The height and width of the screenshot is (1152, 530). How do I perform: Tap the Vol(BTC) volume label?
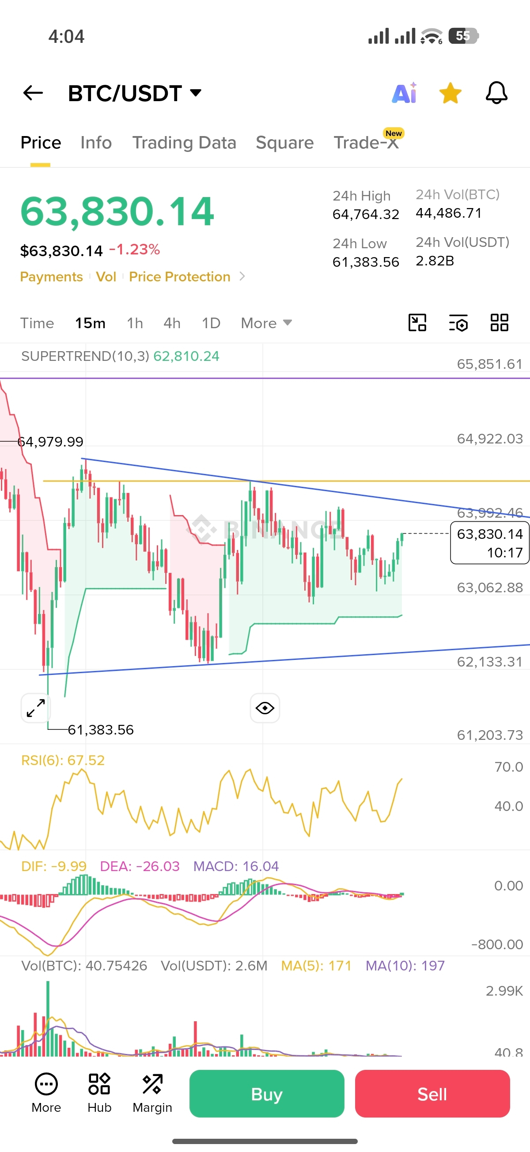[x=84, y=966]
